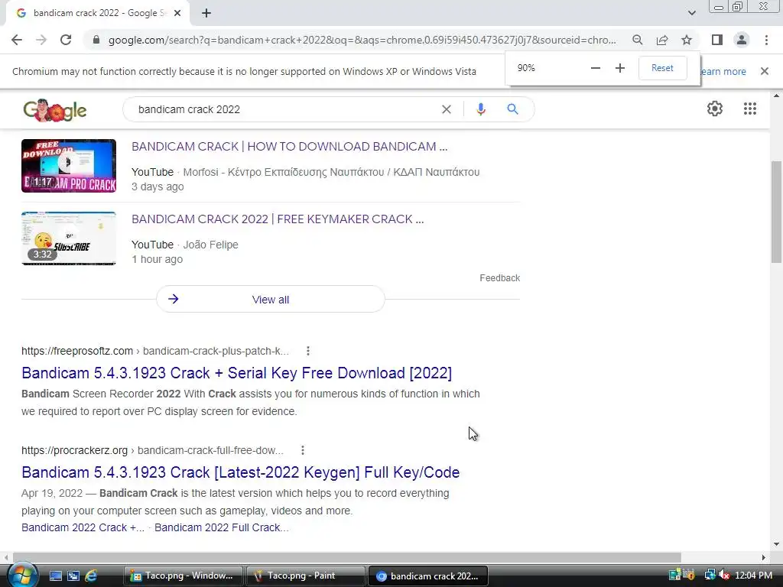Screen dimensions: 783x587
Task: Expand the tab search dropdown chevron
Action: (691, 14)
